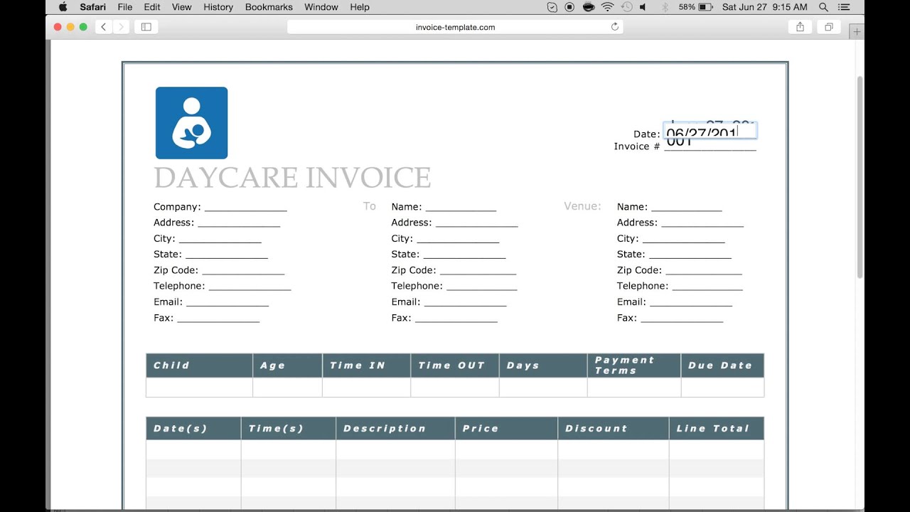The image size is (910, 512).
Task: Reload the invoice-template.com page
Action: tap(614, 26)
